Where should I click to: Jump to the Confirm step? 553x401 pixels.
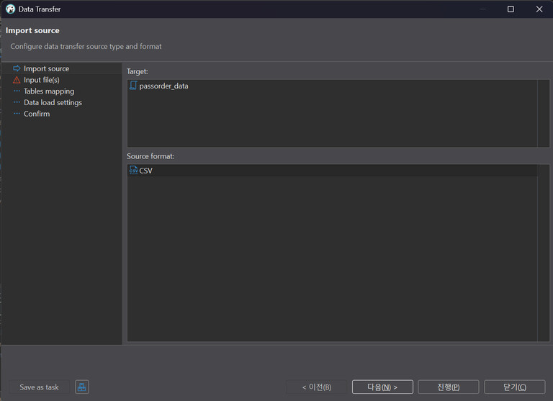coord(37,114)
